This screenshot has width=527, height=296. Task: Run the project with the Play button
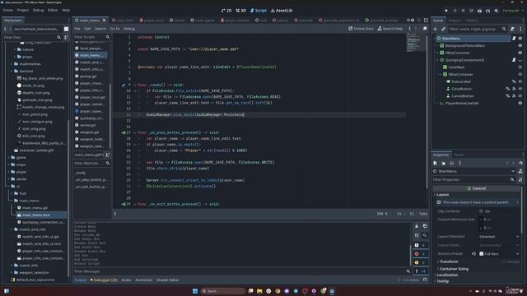(x=446, y=11)
